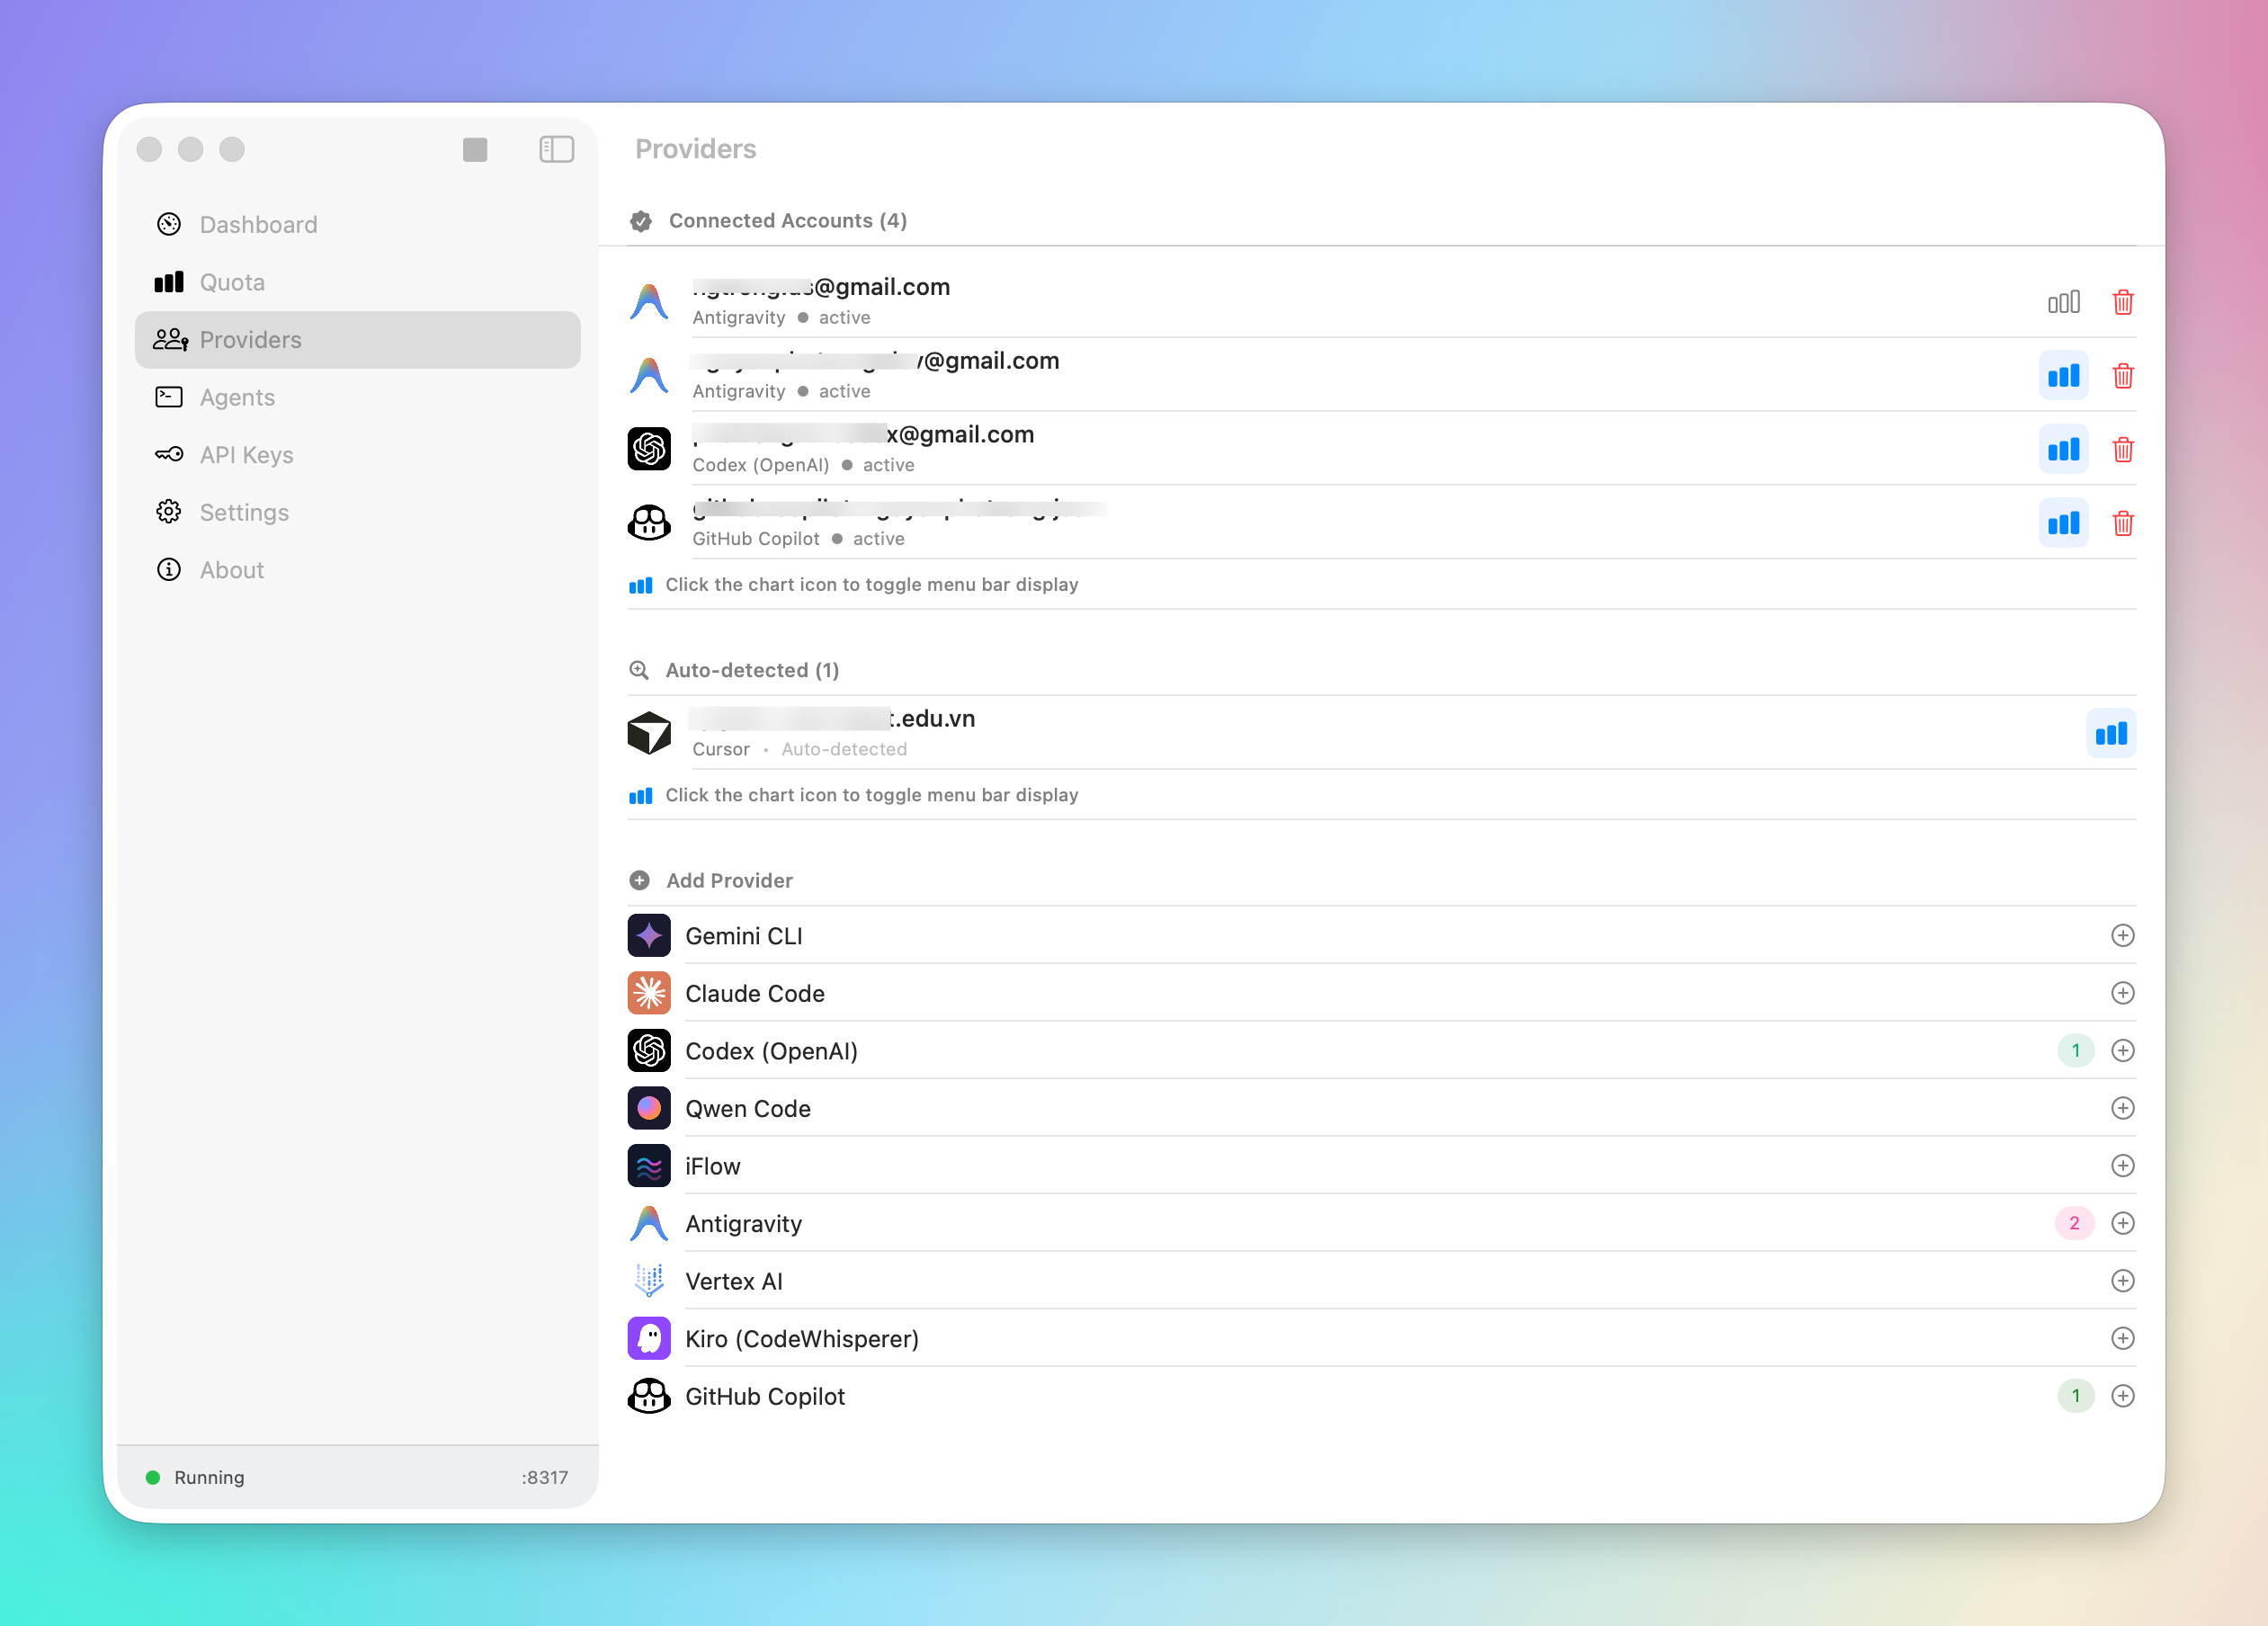
Task: Click the Running status indicator
Action: [197, 1478]
